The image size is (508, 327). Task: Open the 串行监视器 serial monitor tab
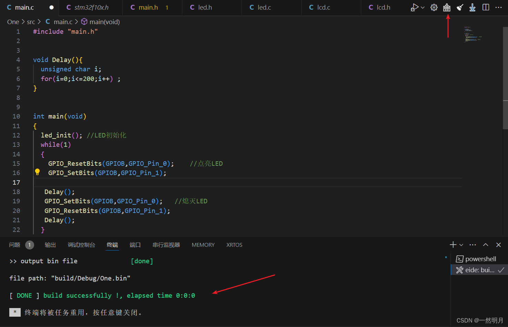coord(166,245)
